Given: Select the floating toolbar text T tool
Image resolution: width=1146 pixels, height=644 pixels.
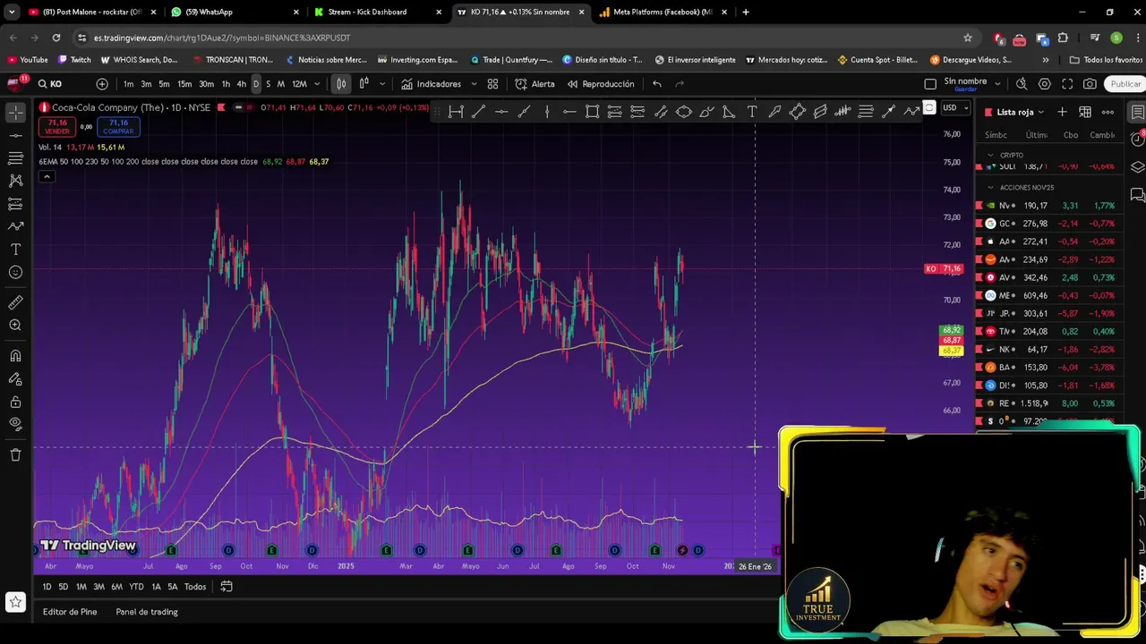Looking at the screenshot, I should (751, 112).
